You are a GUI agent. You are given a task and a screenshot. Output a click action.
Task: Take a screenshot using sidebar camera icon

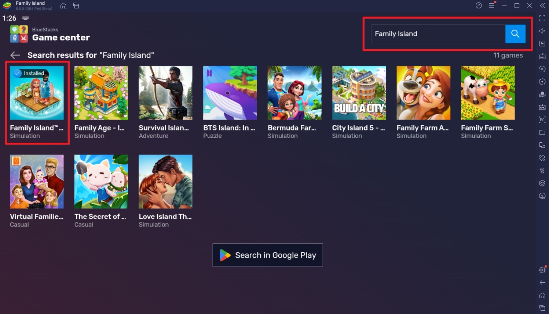tap(542, 120)
